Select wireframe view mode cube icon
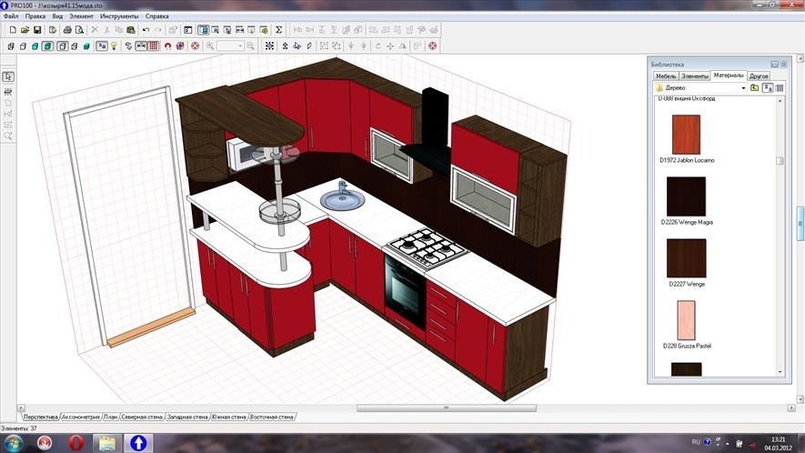 pyautogui.click(x=11, y=46)
